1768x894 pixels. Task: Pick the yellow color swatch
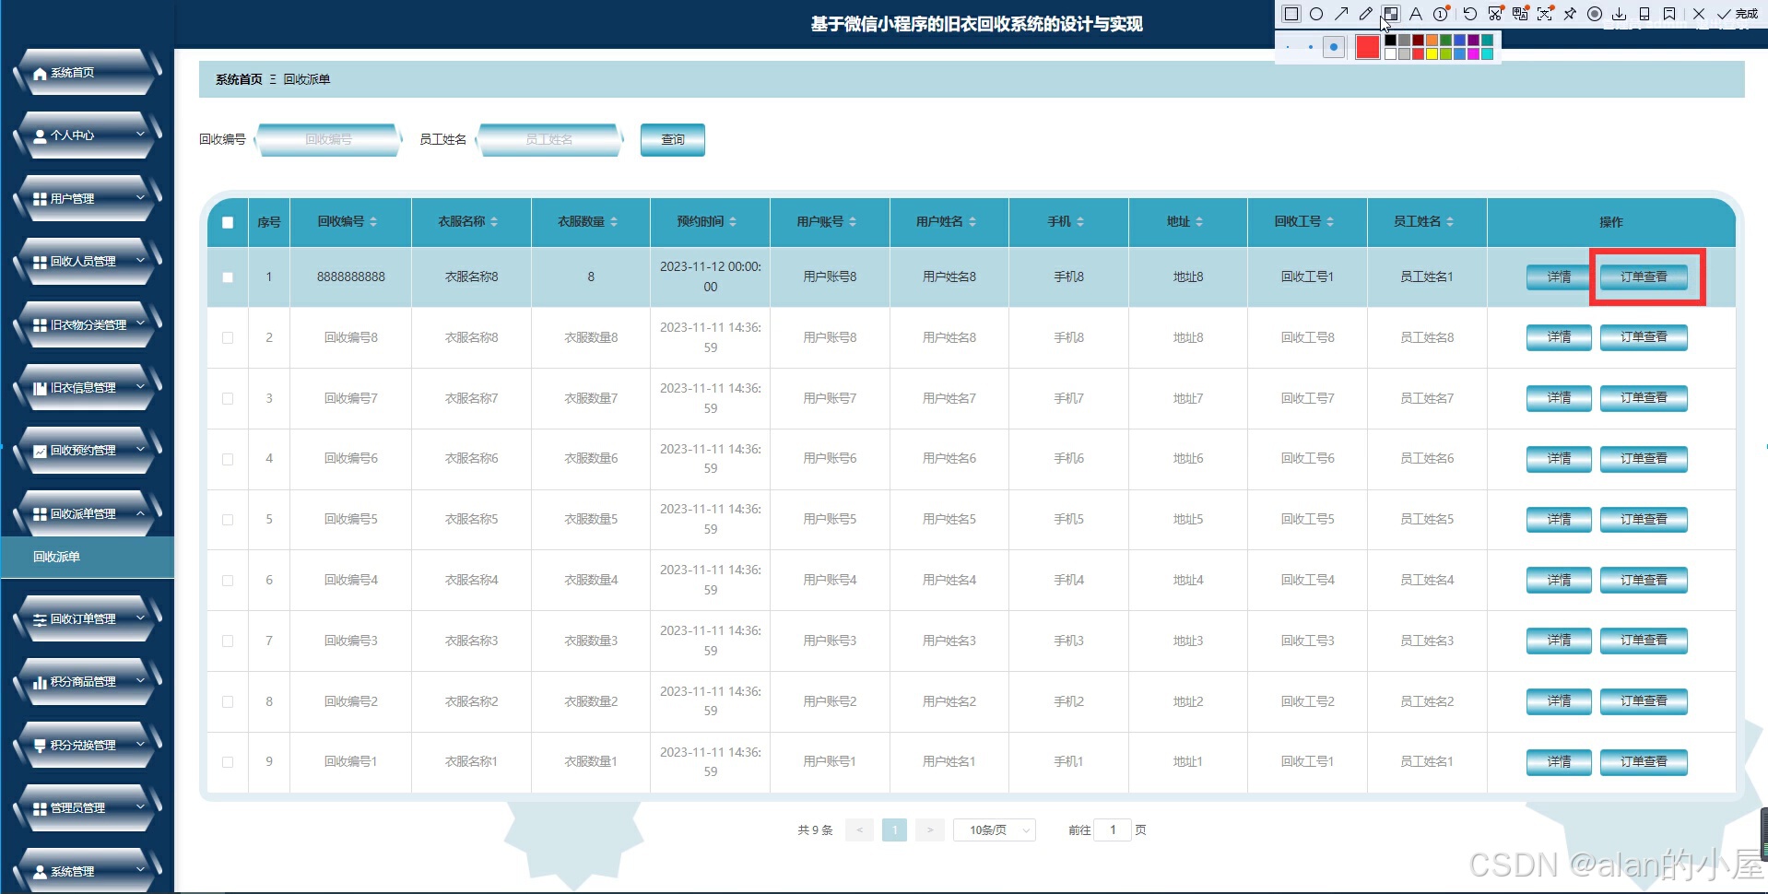pyautogui.click(x=1432, y=54)
